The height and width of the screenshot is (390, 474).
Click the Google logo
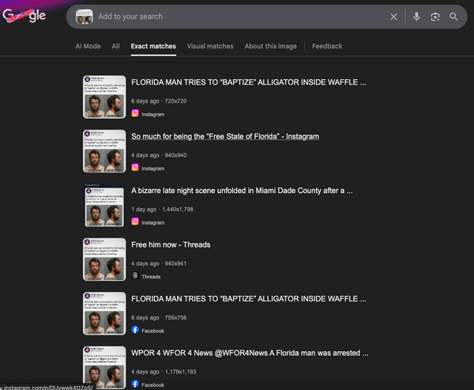(24, 16)
